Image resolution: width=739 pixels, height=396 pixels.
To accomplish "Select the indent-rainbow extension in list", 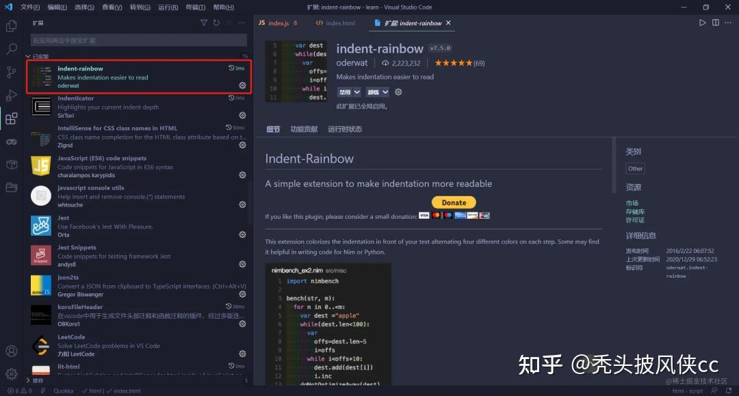I will (138, 77).
